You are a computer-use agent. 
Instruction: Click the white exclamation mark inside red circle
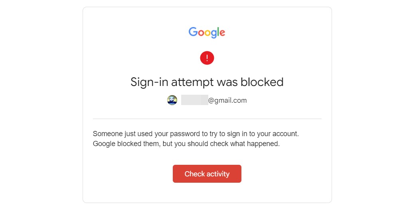(207, 58)
